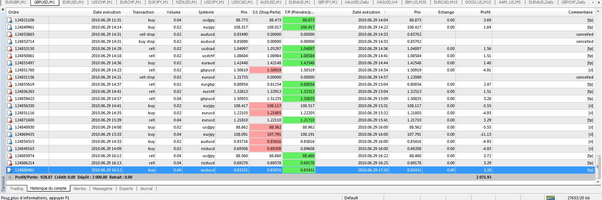Switch to the Trading tab in Terminal
Viewport: 602px width, 200px height.
coord(16,189)
